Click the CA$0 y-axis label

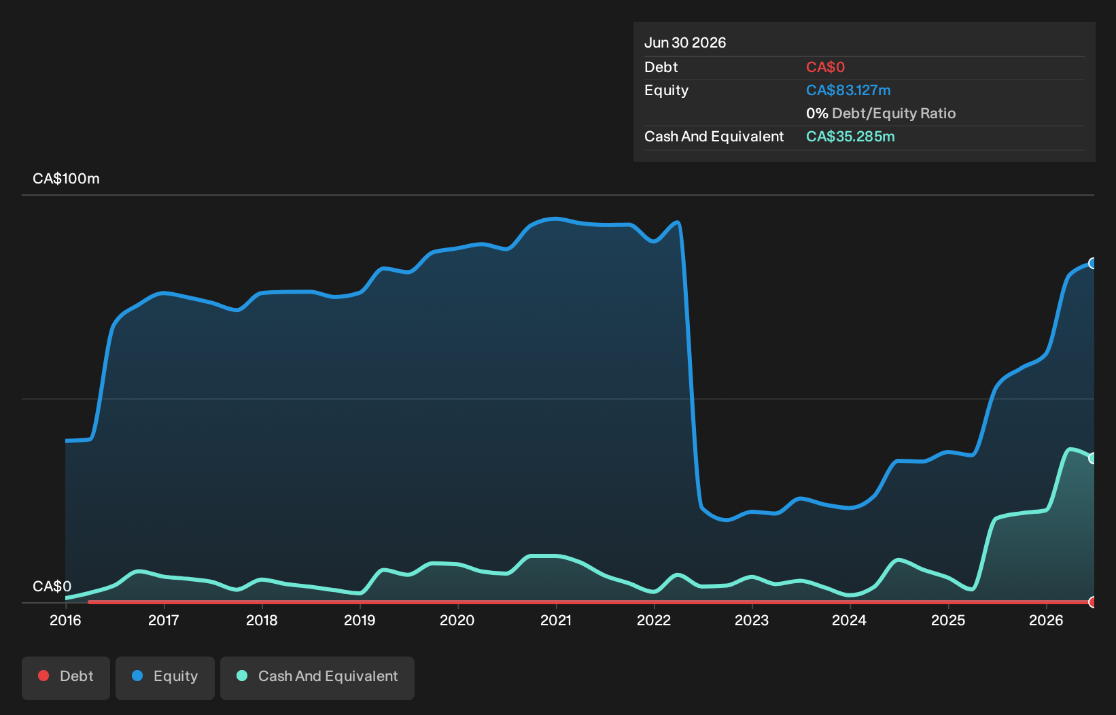tap(52, 587)
